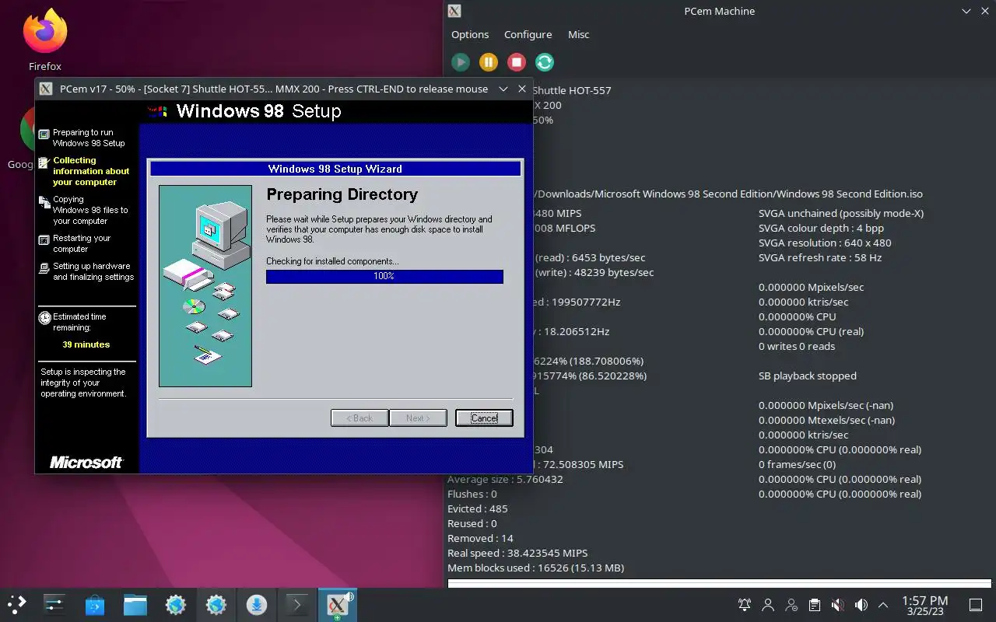Viewport: 996px width, 622px height.
Task: Click 'Reused : 0' line
Action: 472,523
